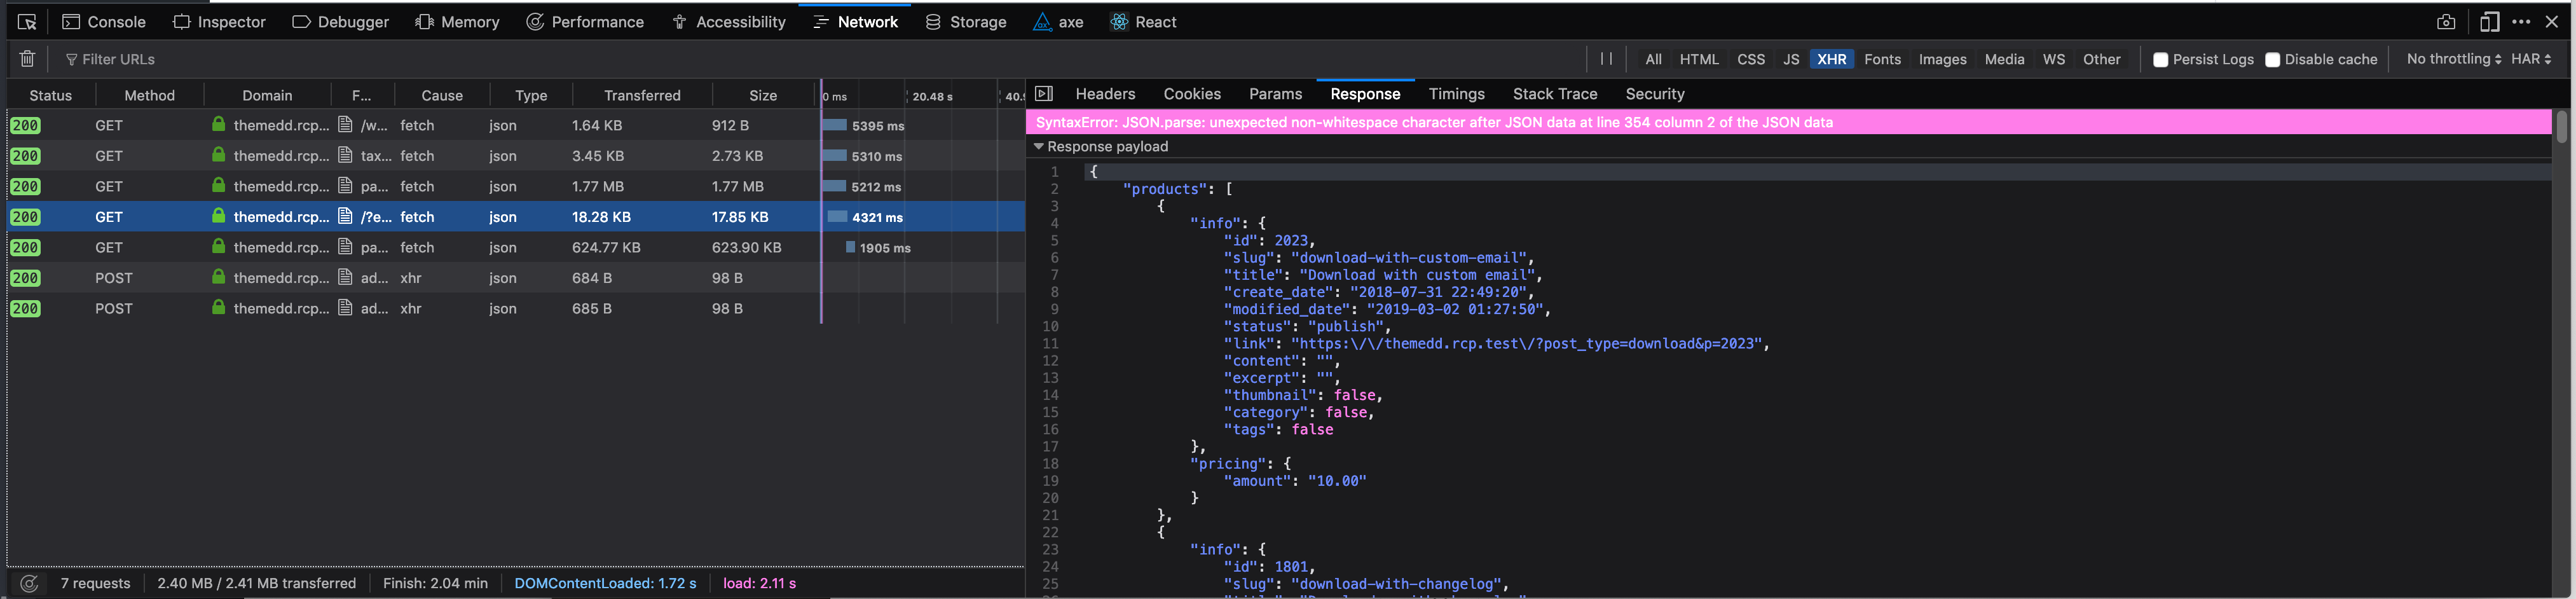Screen dimensions: 2576x599
Task: Toggle the XHR request filter off
Action: [x=1832, y=59]
